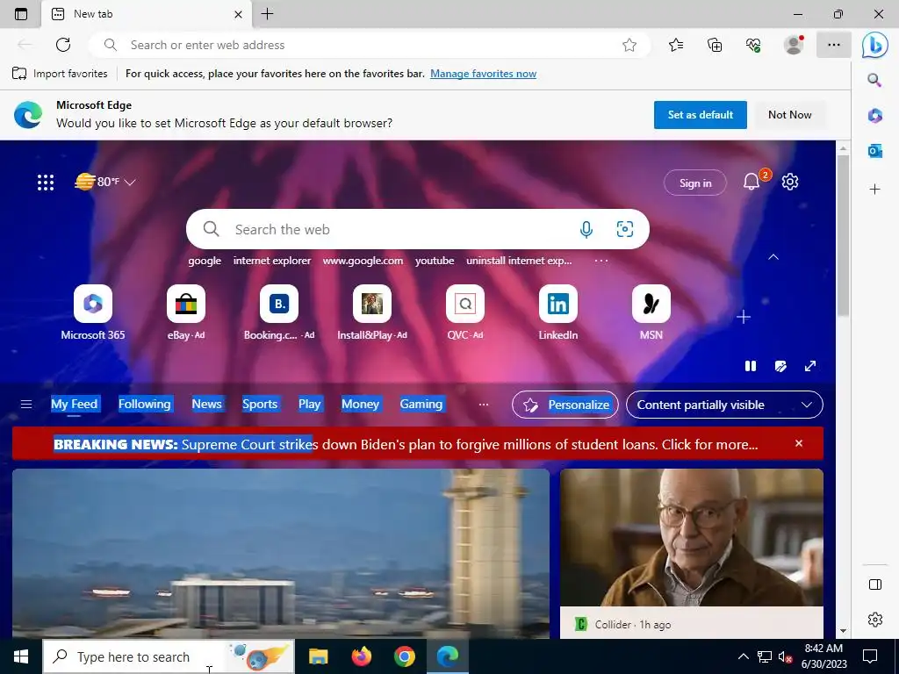Show more search suggestions ellipsis
The image size is (899, 674).
tap(601, 261)
